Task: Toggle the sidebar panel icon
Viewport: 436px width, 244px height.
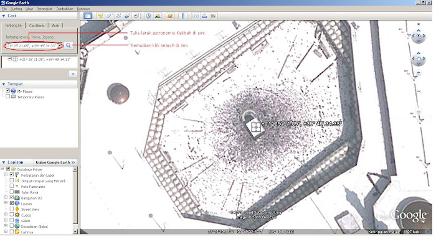Action: click(88, 16)
